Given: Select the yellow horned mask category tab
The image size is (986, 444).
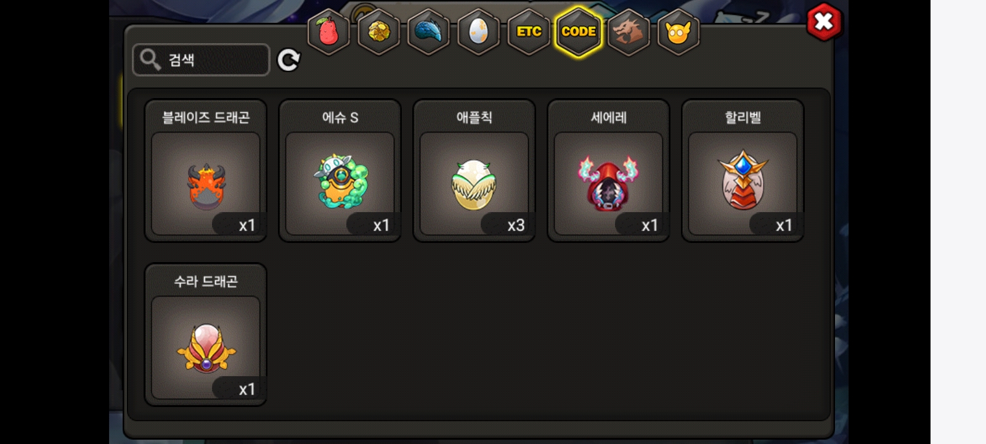Looking at the screenshot, I should point(678,32).
